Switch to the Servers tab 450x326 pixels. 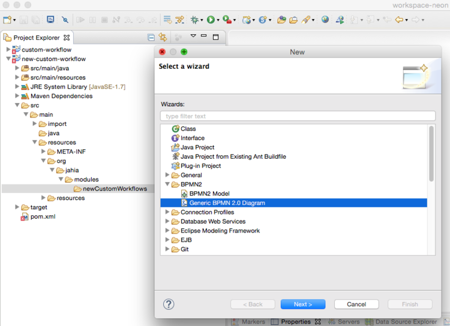pyautogui.click(x=344, y=322)
